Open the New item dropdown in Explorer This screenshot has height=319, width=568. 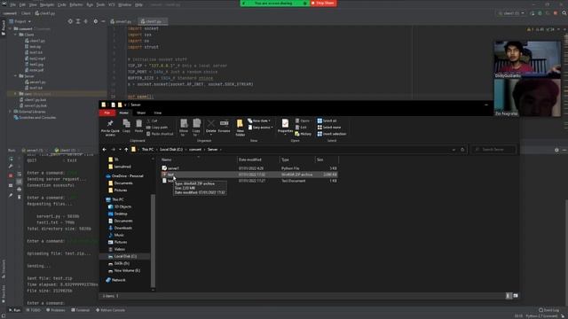(x=259, y=121)
